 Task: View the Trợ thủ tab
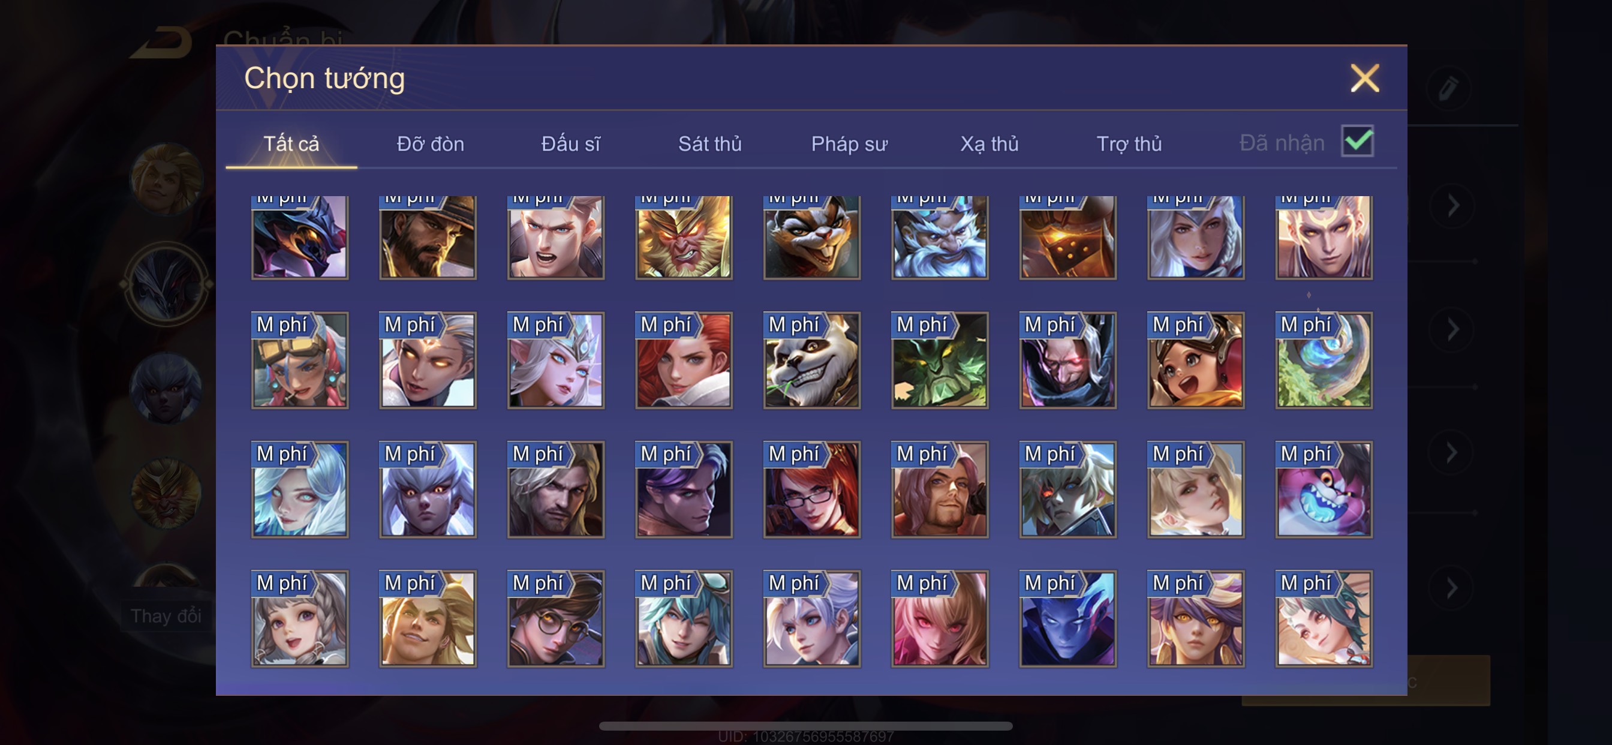click(x=1129, y=144)
